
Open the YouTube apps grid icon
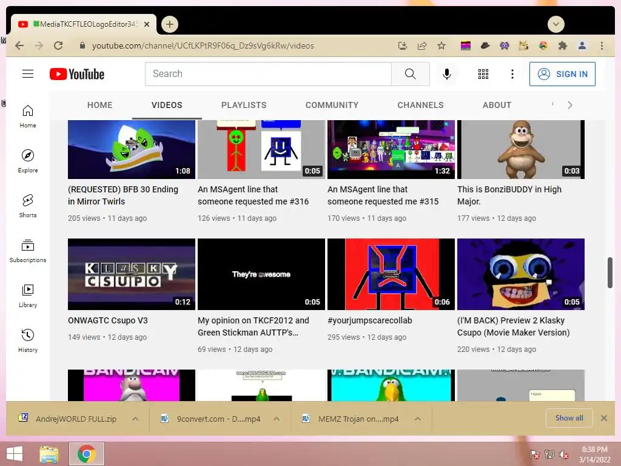pyautogui.click(x=483, y=73)
